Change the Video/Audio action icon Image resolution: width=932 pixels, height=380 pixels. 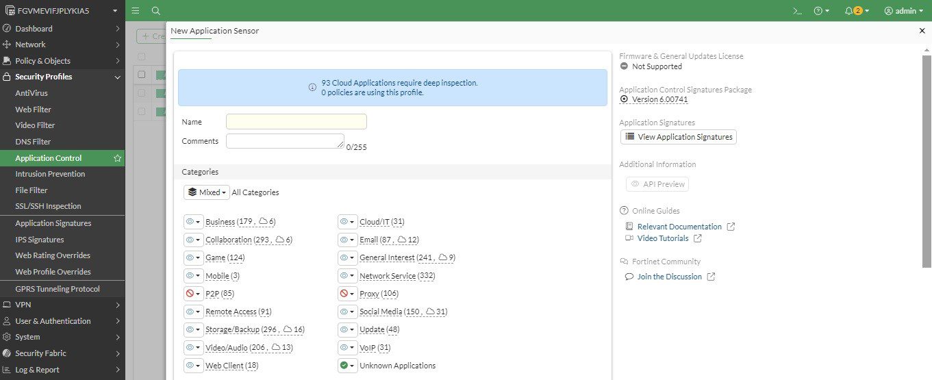(x=193, y=348)
